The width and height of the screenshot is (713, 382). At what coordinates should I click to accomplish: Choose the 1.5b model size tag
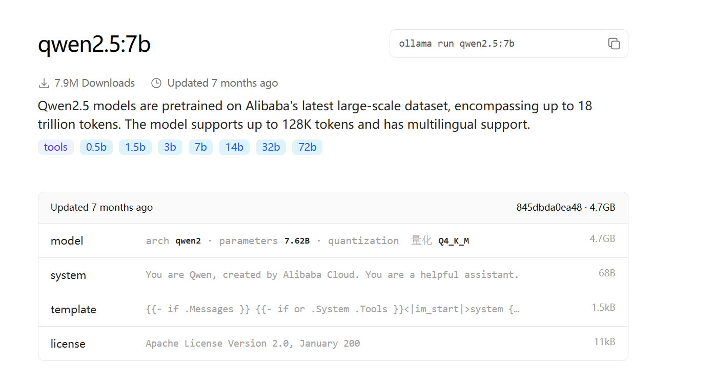(x=135, y=147)
